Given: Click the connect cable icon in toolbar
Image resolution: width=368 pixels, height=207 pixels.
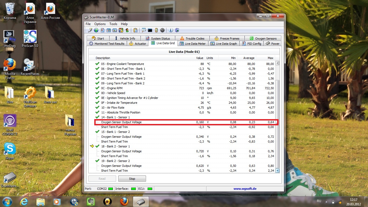Looking at the screenshot, I should (x=90, y=30).
